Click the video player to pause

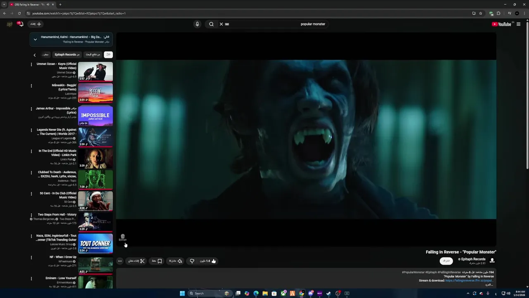pyautogui.click(x=306, y=139)
